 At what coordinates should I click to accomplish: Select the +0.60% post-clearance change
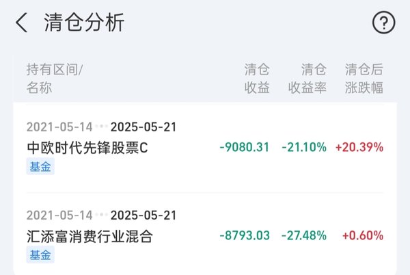point(363,235)
